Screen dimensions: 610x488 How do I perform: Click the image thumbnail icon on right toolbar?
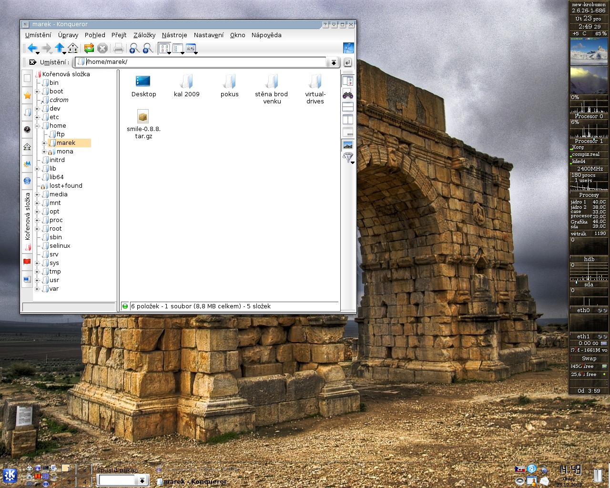(348, 145)
